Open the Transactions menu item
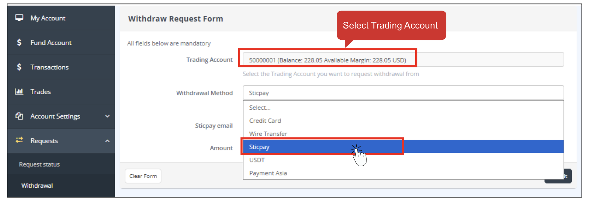This screenshot has width=590, height=205. [49, 67]
